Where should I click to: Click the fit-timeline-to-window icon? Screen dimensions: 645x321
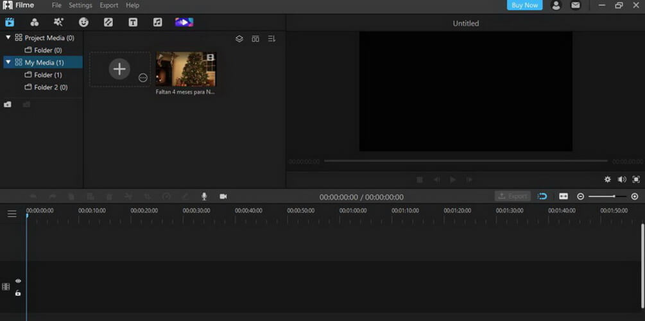click(563, 196)
